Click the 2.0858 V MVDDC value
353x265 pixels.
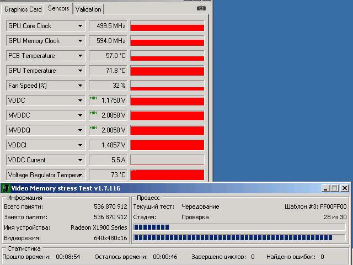click(108, 115)
